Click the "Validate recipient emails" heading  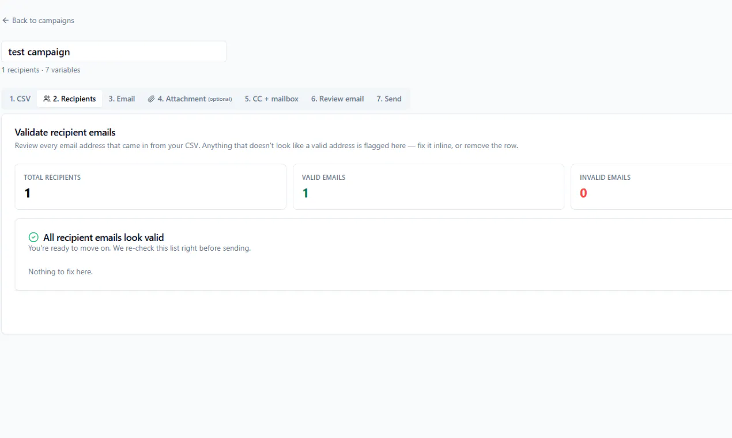[x=65, y=133]
